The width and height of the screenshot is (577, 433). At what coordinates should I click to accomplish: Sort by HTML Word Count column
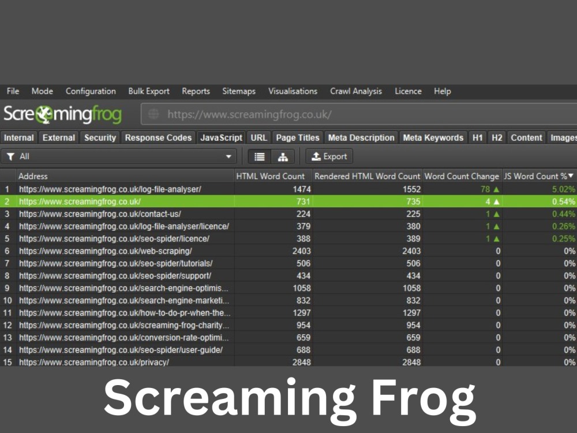tap(273, 176)
